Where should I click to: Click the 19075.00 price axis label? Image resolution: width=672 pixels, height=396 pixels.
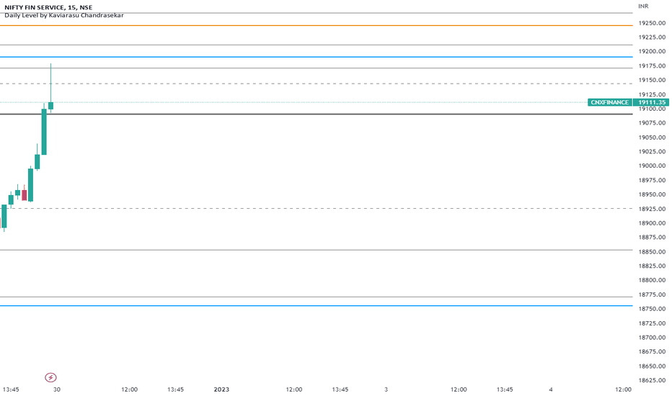point(652,123)
